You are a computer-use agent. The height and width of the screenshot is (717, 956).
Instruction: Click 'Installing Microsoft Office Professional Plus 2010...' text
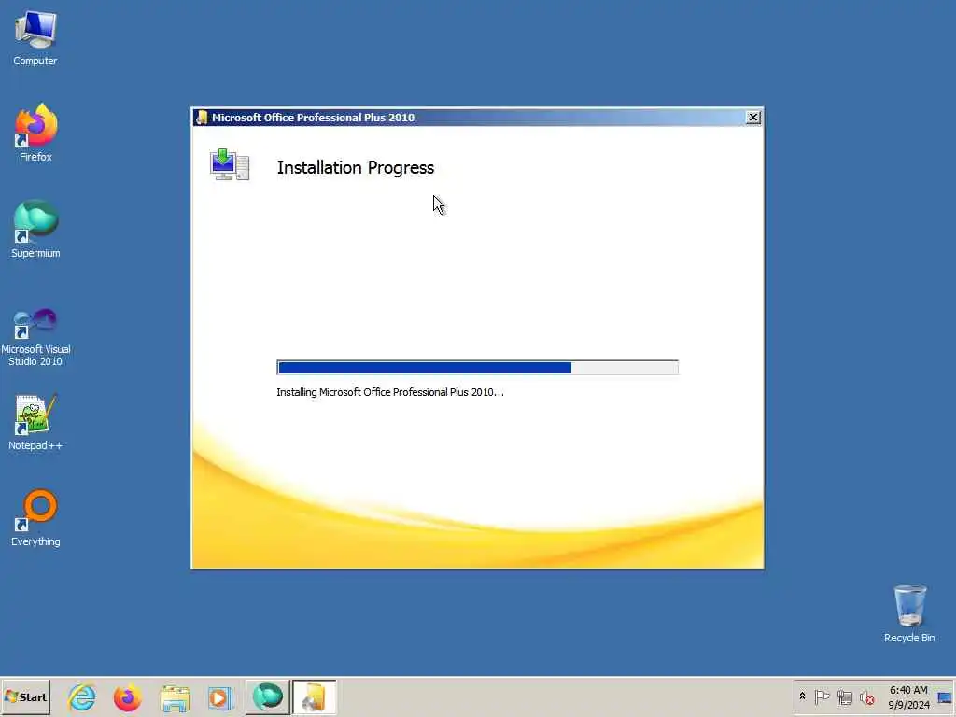point(390,392)
